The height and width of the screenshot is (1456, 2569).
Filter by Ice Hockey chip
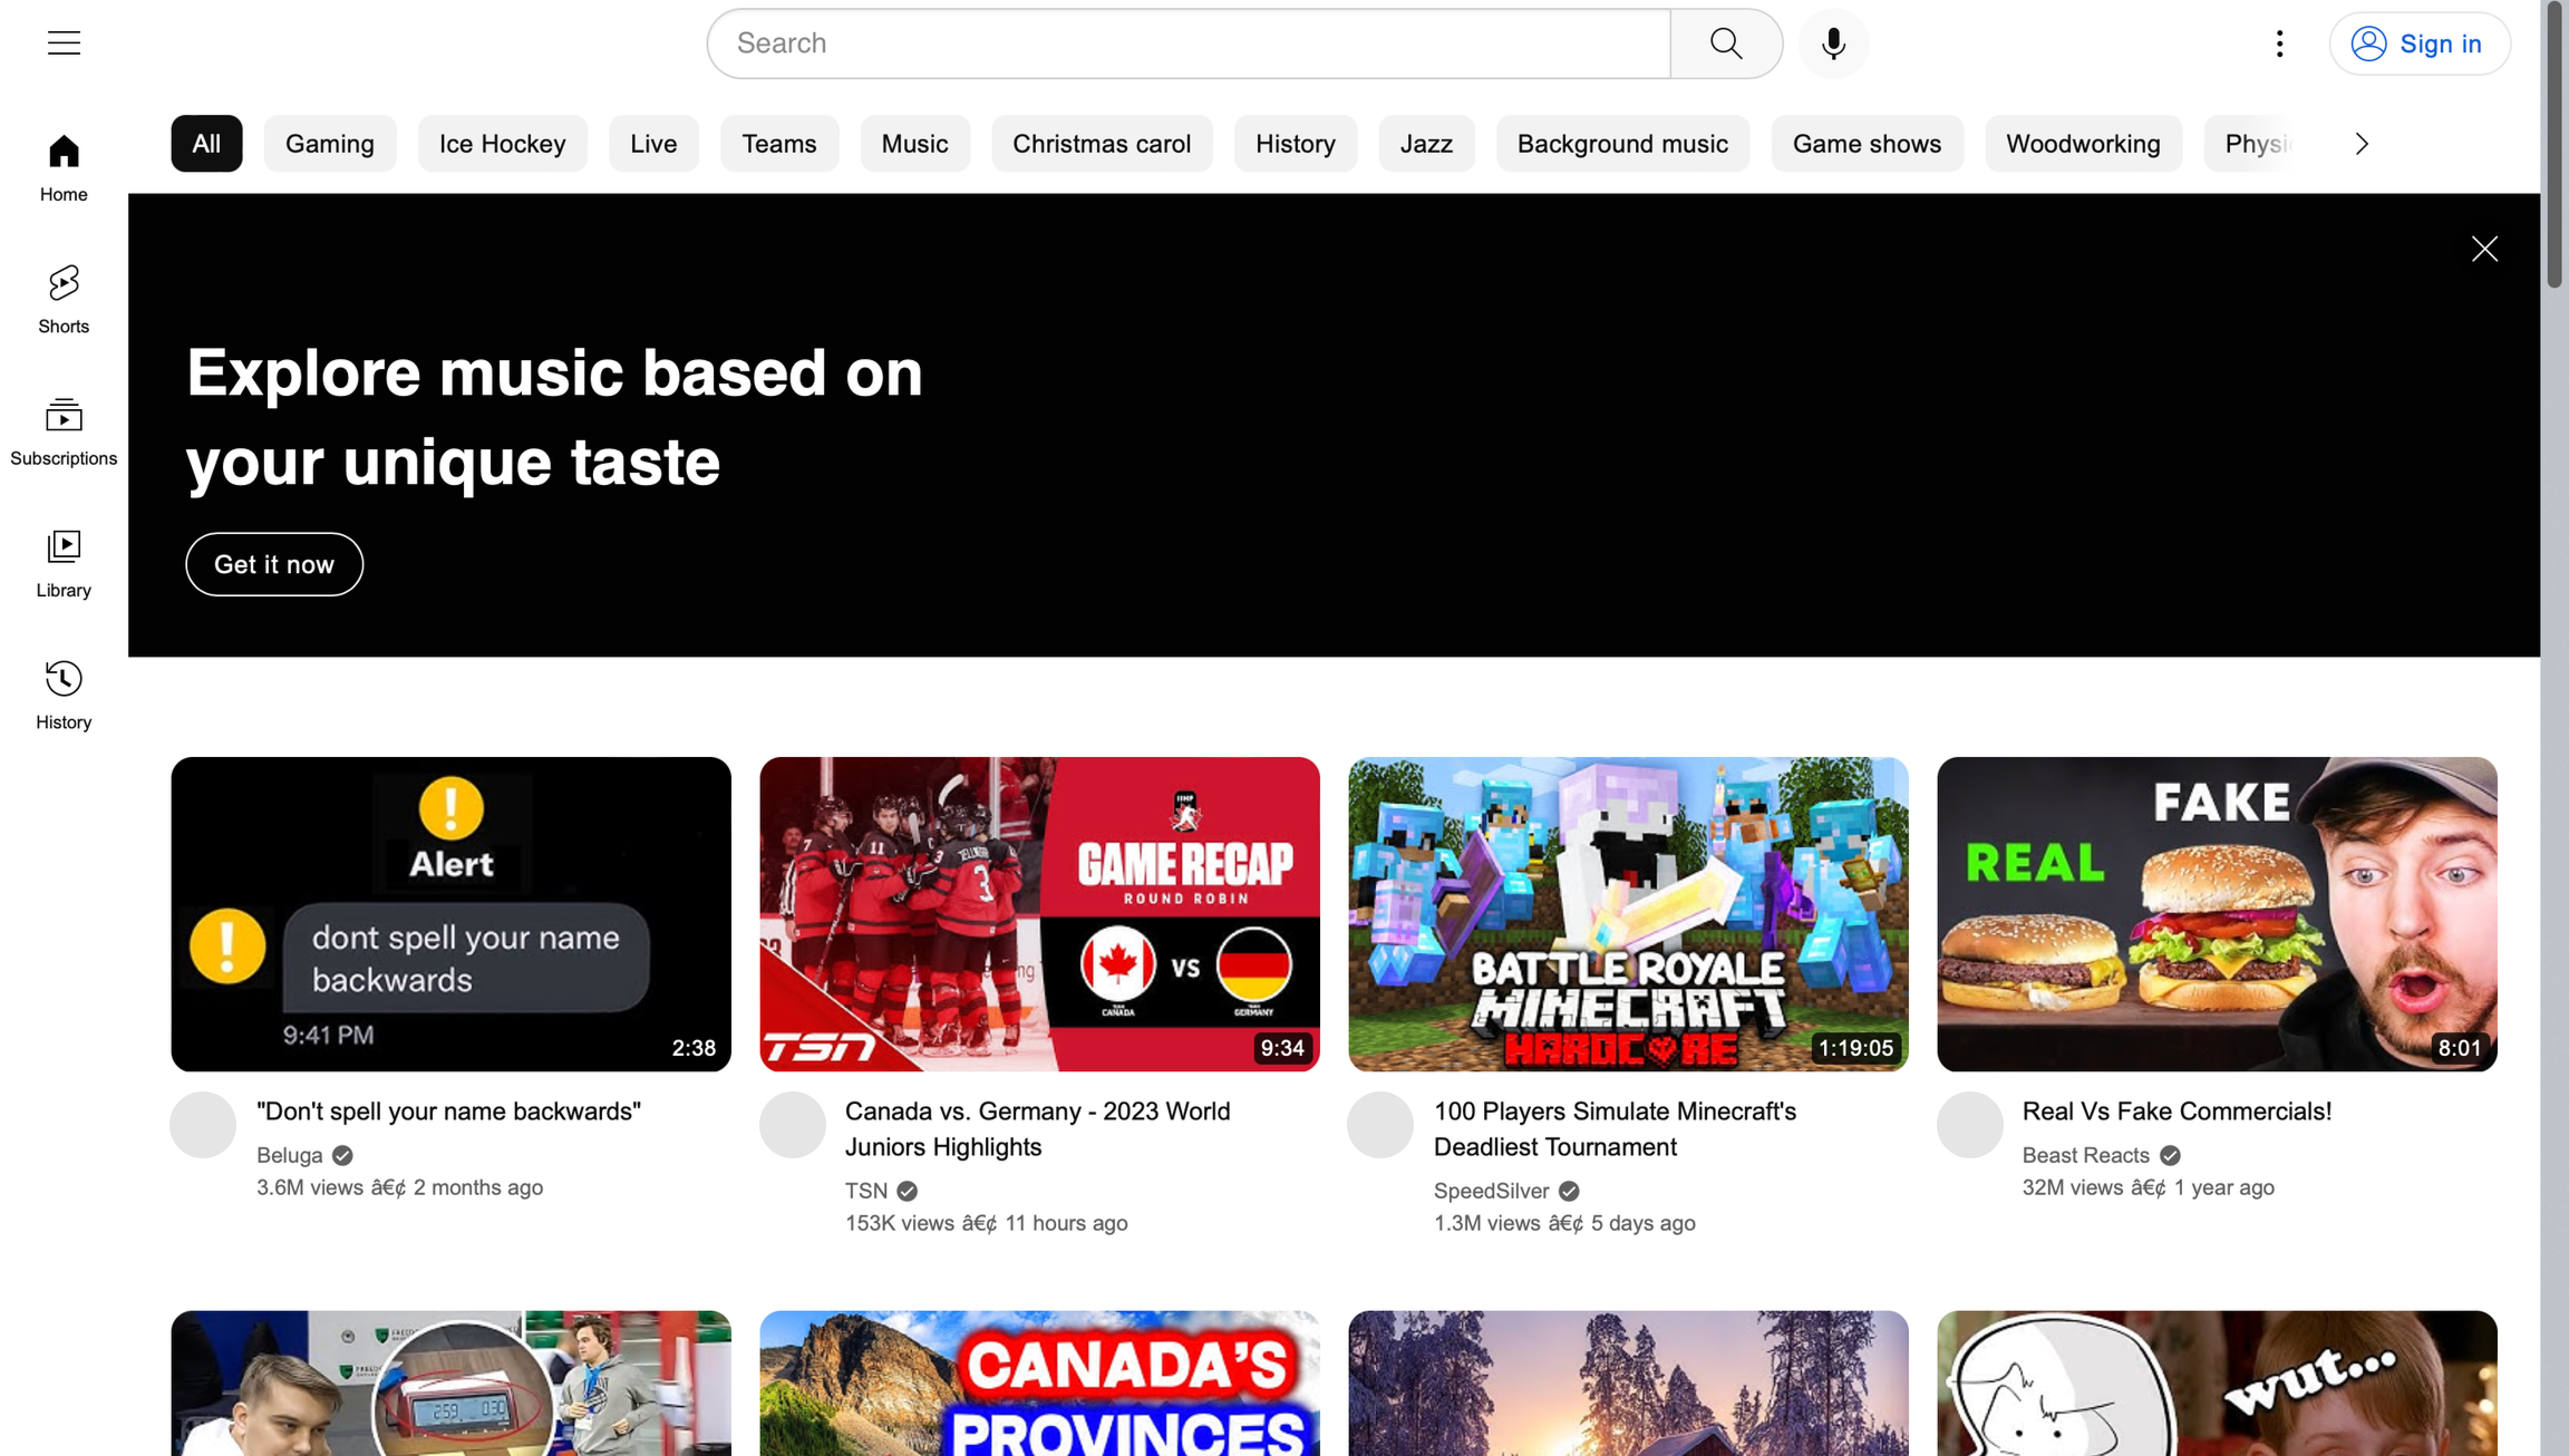click(x=502, y=144)
